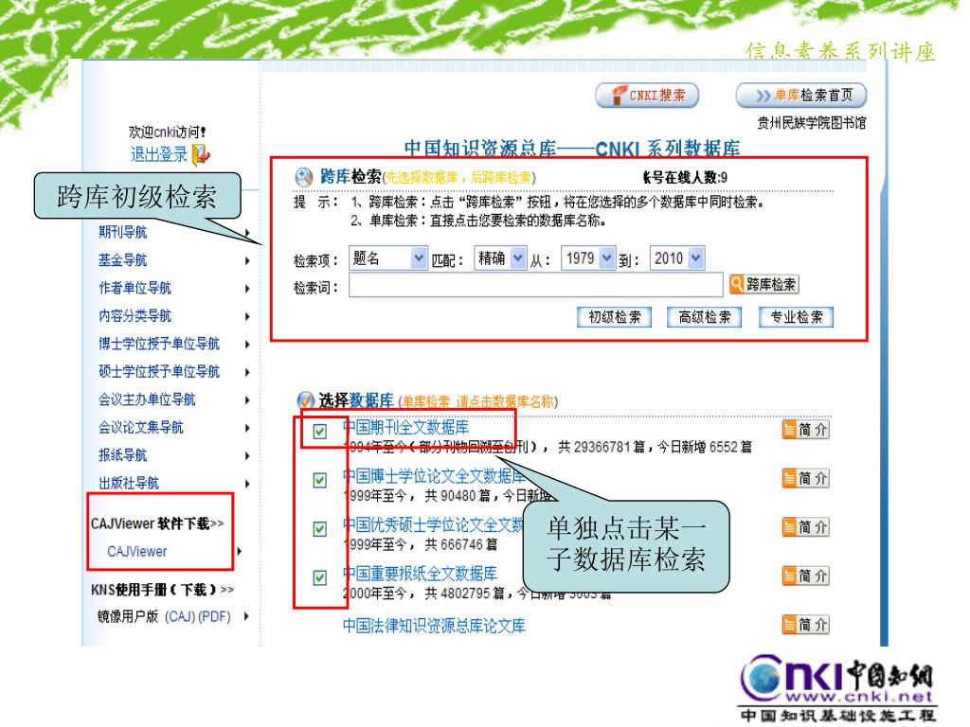
Task: Expand the 会议主办单位导航 arrow
Action: click(247, 400)
